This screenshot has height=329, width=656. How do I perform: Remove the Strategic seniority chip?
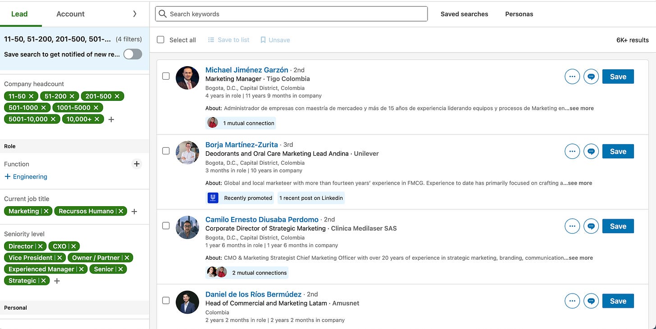click(x=43, y=280)
